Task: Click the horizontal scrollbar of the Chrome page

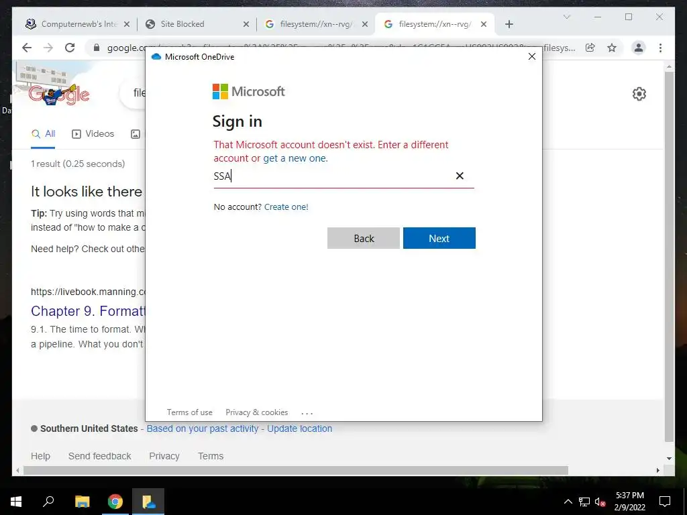Action: [296, 470]
